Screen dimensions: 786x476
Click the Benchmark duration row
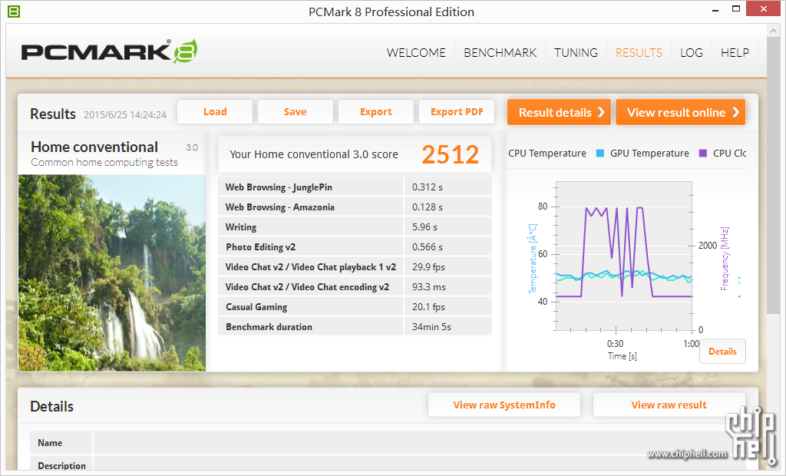pos(355,327)
